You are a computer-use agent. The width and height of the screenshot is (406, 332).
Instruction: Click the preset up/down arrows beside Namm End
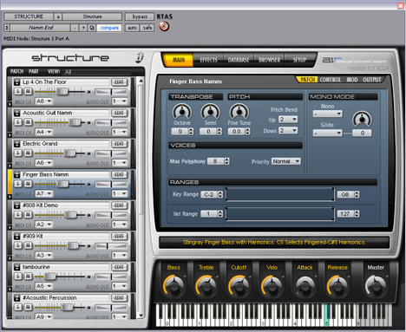pyautogui.click(x=7, y=28)
